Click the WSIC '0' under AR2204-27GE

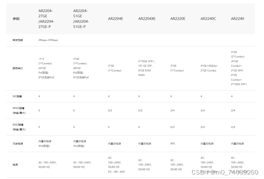click(39, 111)
